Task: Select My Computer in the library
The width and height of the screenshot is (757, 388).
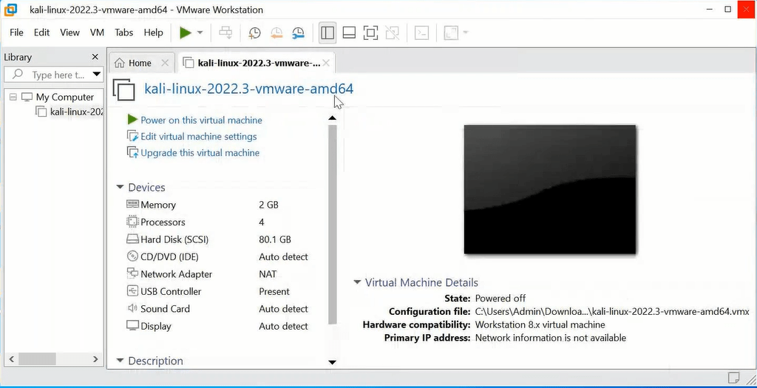Action: [65, 97]
